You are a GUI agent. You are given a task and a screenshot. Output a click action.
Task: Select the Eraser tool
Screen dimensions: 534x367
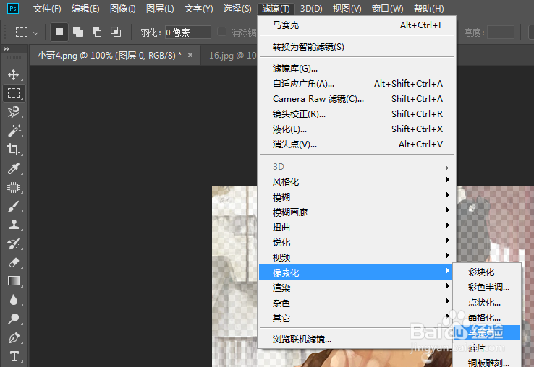pyautogui.click(x=14, y=262)
